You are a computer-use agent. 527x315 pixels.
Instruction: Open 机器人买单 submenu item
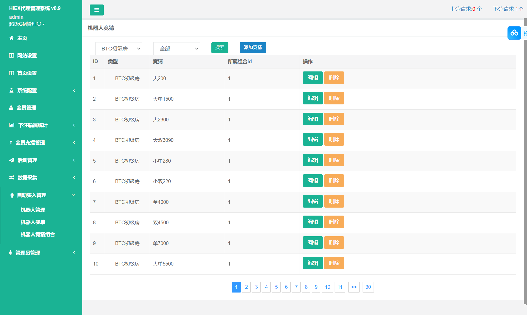pyautogui.click(x=33, y=222)
